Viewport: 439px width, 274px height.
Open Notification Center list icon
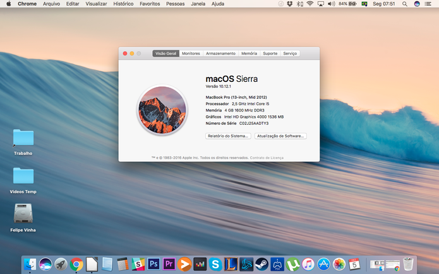click(x=428, y=4)
